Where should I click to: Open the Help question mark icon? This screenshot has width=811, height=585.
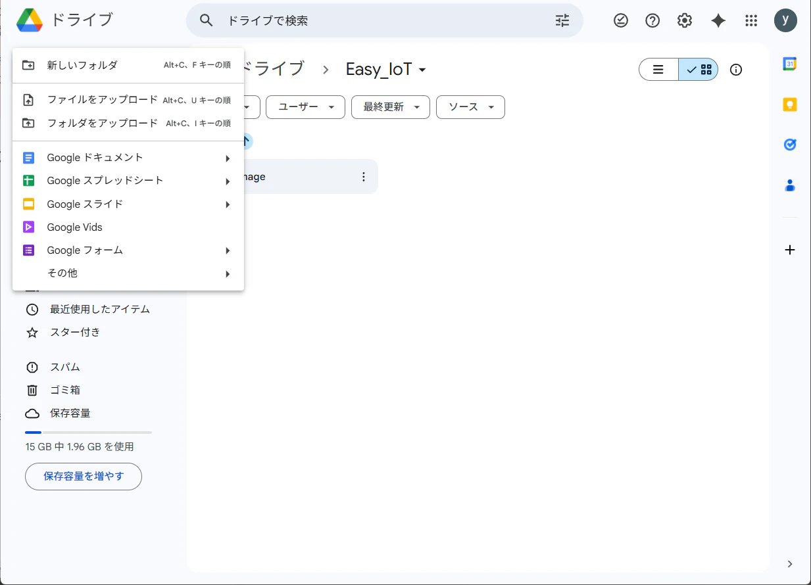652,20
